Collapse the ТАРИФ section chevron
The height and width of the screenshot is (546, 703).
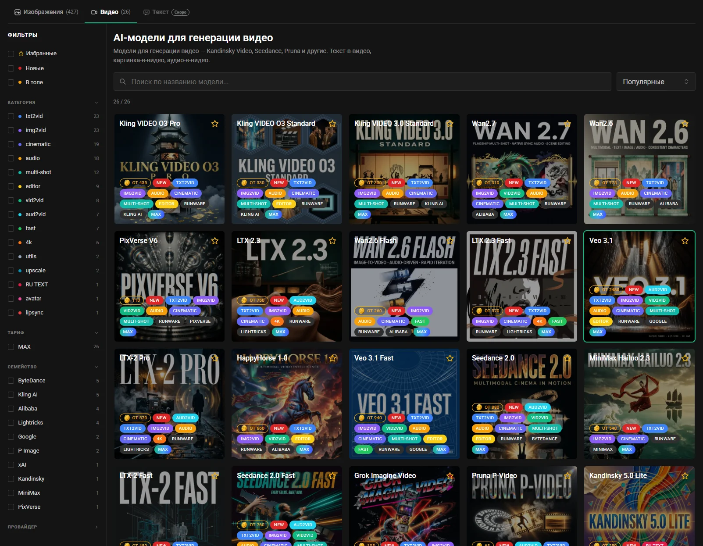point(96,333)
